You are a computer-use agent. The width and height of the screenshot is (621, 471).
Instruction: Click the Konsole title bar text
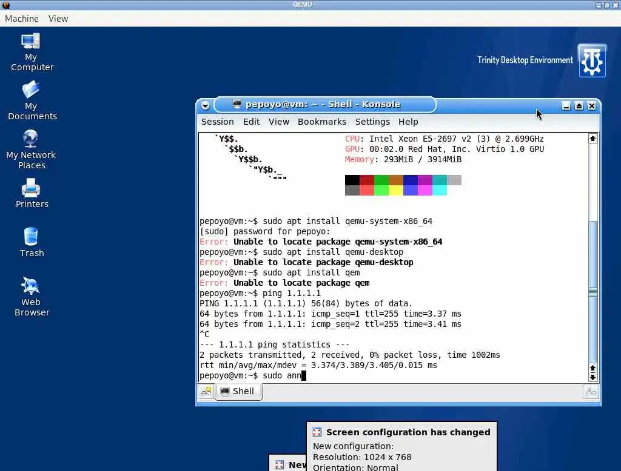(x=323, y=104)
